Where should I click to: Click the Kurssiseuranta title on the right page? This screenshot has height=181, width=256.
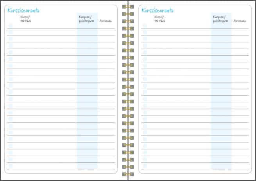click(x=158, y=11)
